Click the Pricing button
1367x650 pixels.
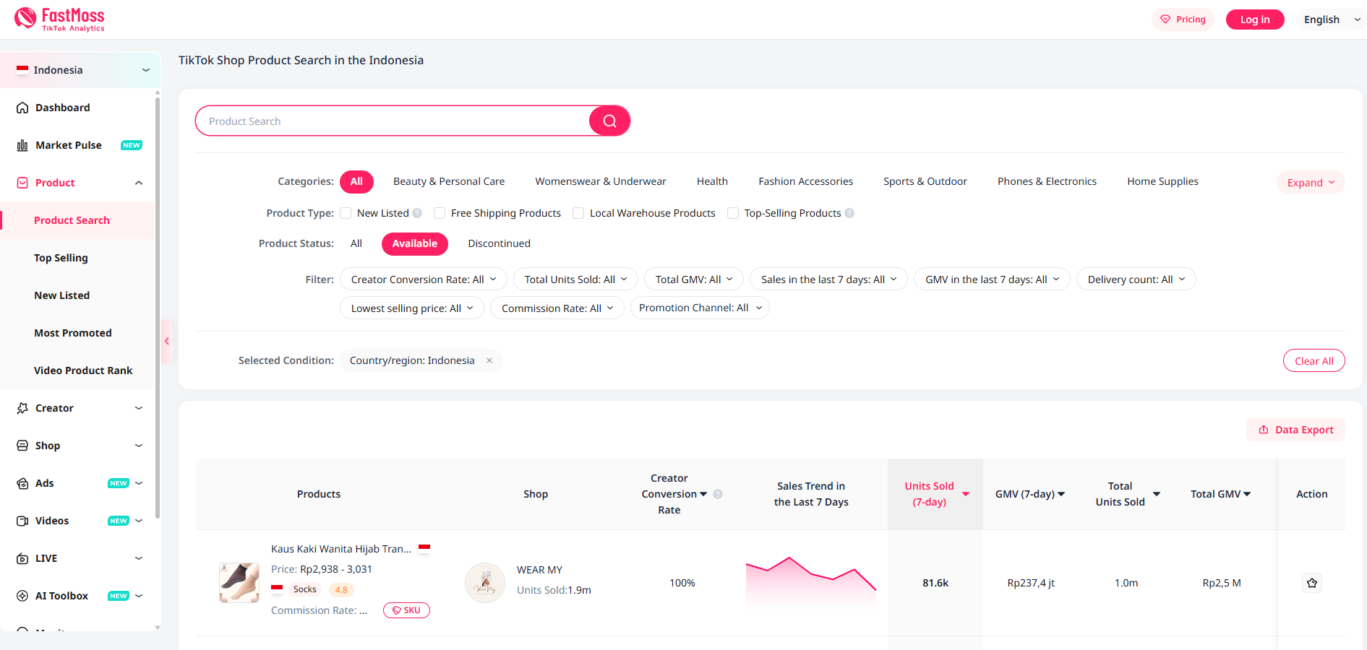1183,19
